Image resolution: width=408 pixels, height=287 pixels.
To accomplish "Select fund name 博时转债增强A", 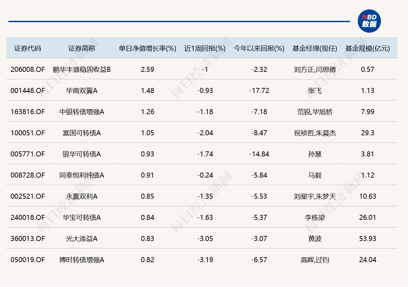I will (82, 260).
